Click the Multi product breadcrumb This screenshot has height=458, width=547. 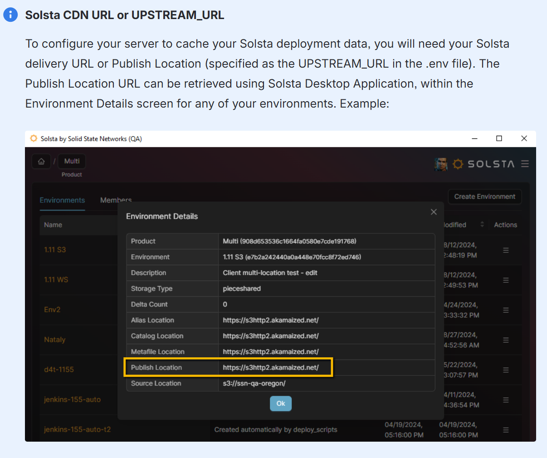click(72, 161)
